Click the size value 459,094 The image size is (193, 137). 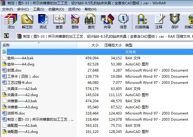pos(92,58)
